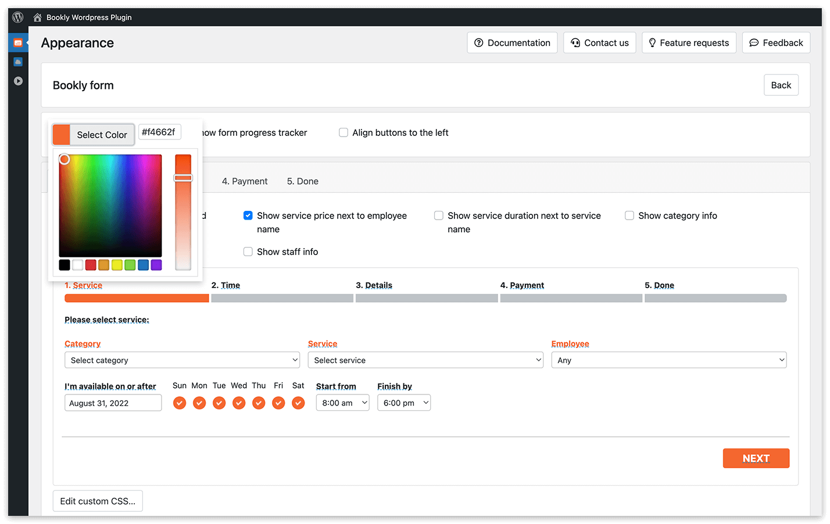Open the Select category dropdown
Viewport: 830px width, 524px height.
coord(182,360)
